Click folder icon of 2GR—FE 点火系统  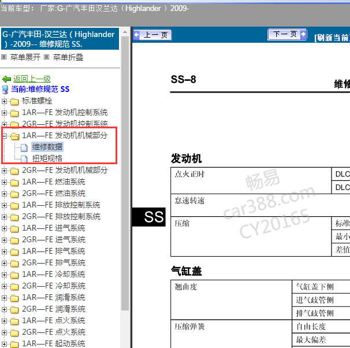[14, 333]
